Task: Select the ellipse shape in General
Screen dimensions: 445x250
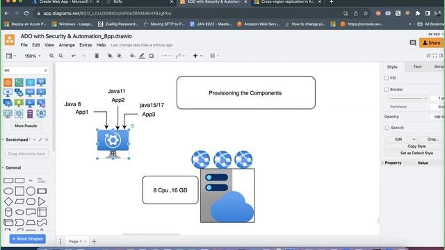Action: (8, 191)
